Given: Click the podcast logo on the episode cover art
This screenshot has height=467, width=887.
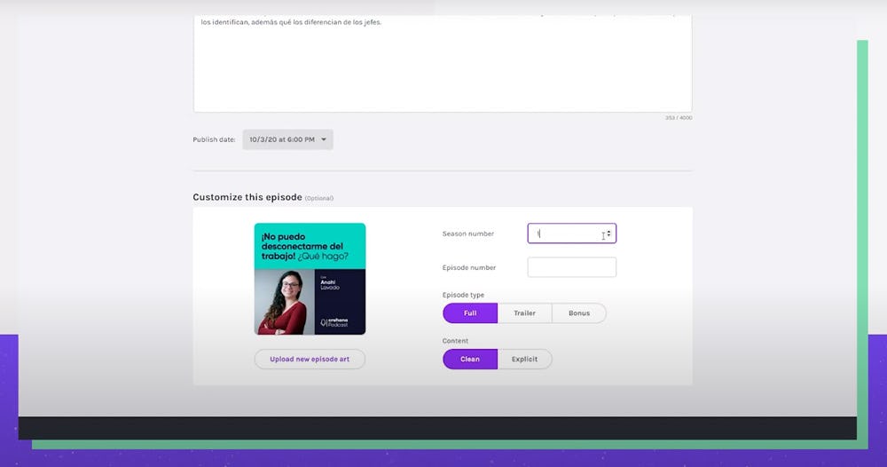Looking at the screenshot, I should [x=334, y=323].
